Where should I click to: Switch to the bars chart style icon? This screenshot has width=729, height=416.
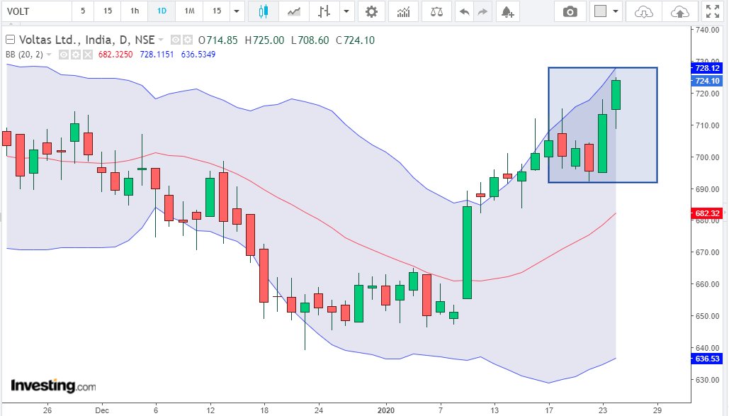pos(324,11)
